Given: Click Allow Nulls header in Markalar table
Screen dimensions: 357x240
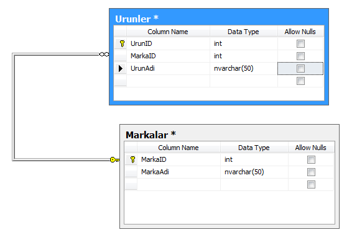Looking at the screenshot, I should coord(311,148).
